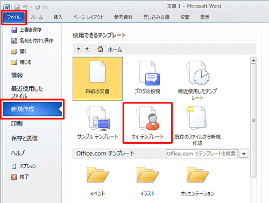The height and width of the screenshot is (203, 269).
Task: Switch to the 挿入 ribbon tab
Action: (x=58, y=17)
